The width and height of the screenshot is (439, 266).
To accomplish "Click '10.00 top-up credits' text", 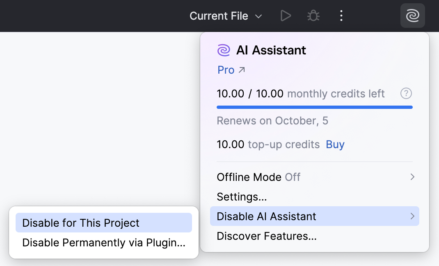I will tap(268, 144).
